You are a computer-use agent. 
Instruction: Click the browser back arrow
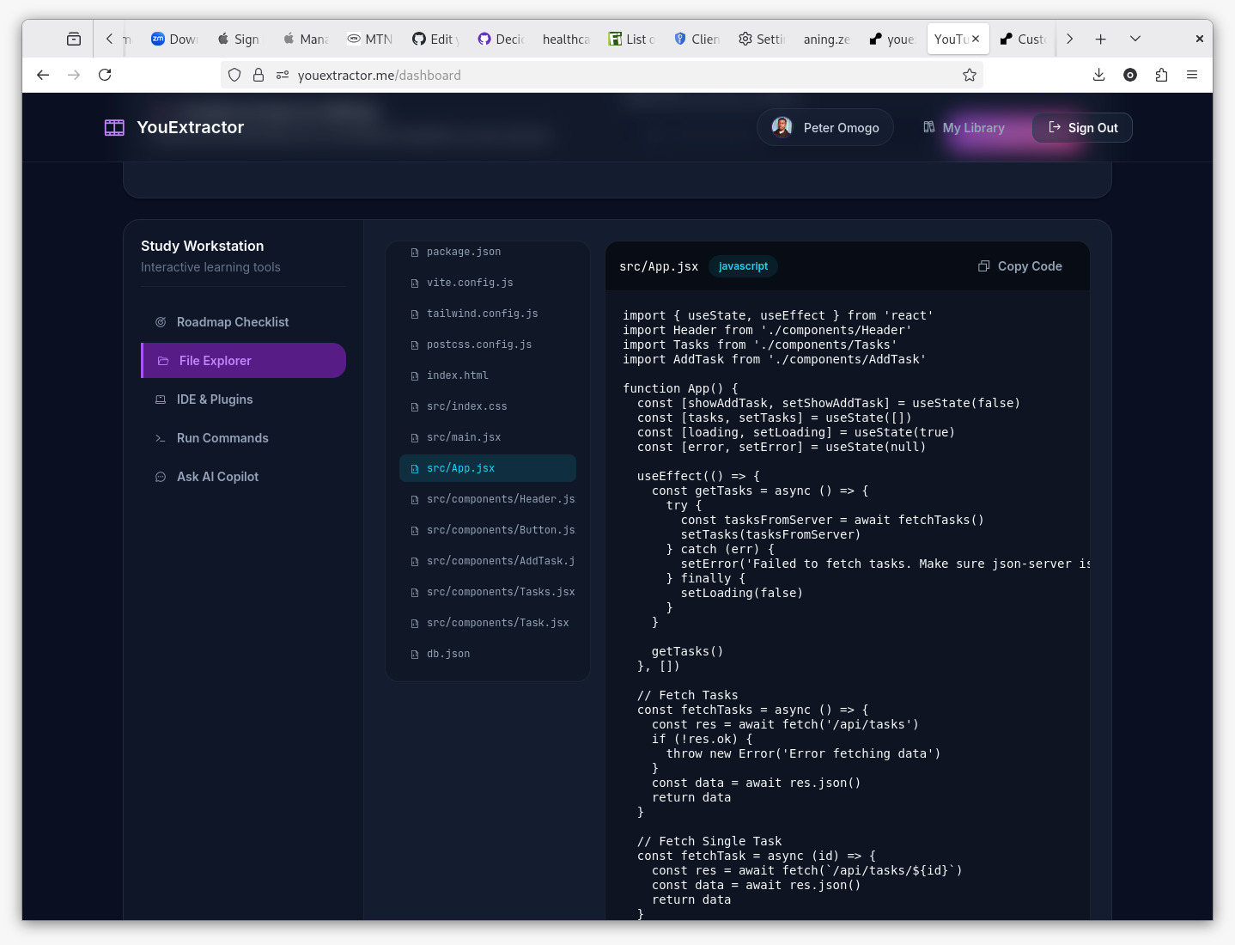(x=43, y=75)
